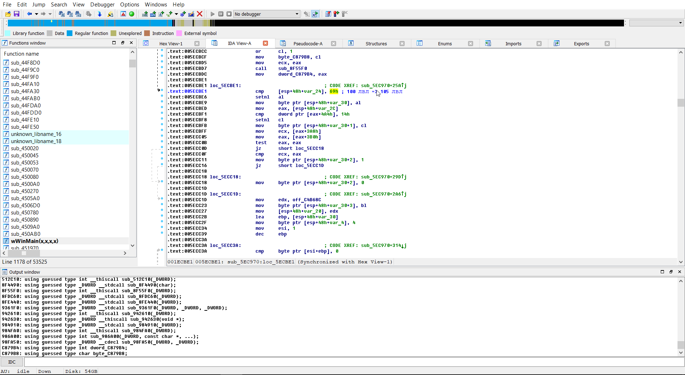The width and height of the screenshot is (685, 375).
Task: Open the forward-jump history dropdown arrow
Action: pos(50,14)
